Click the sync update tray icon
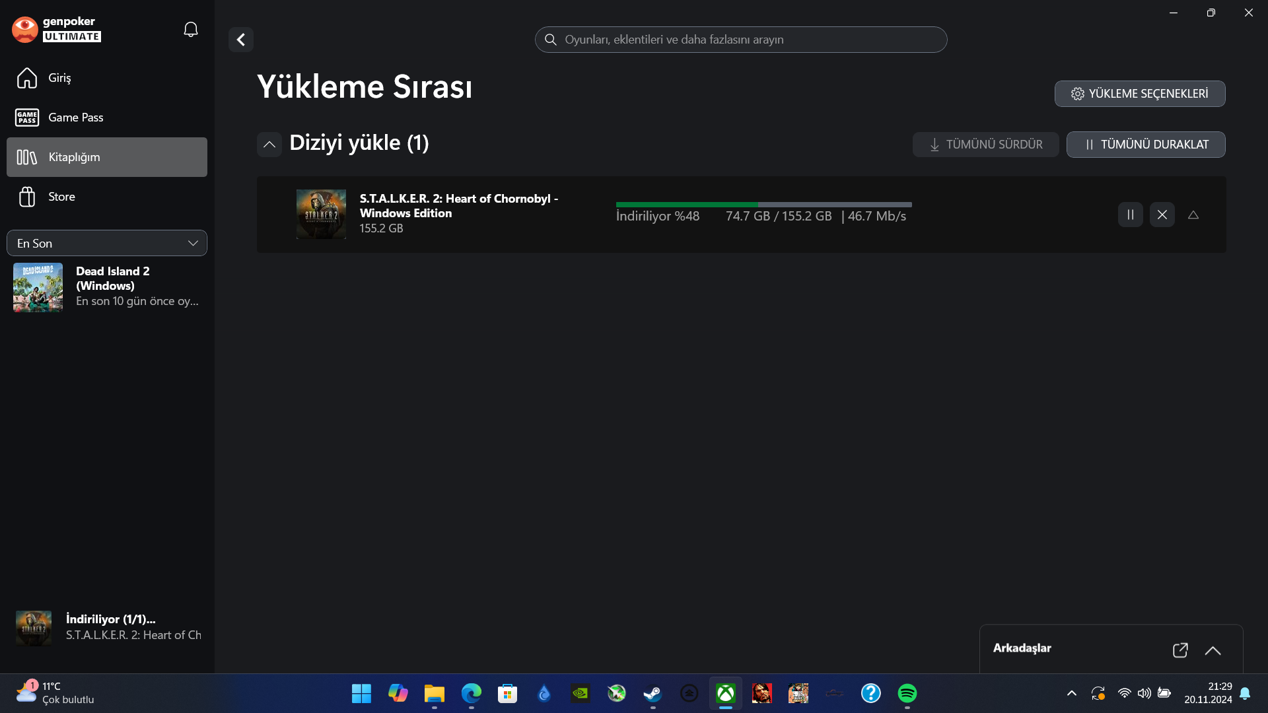 click(x=1098, y=693)
